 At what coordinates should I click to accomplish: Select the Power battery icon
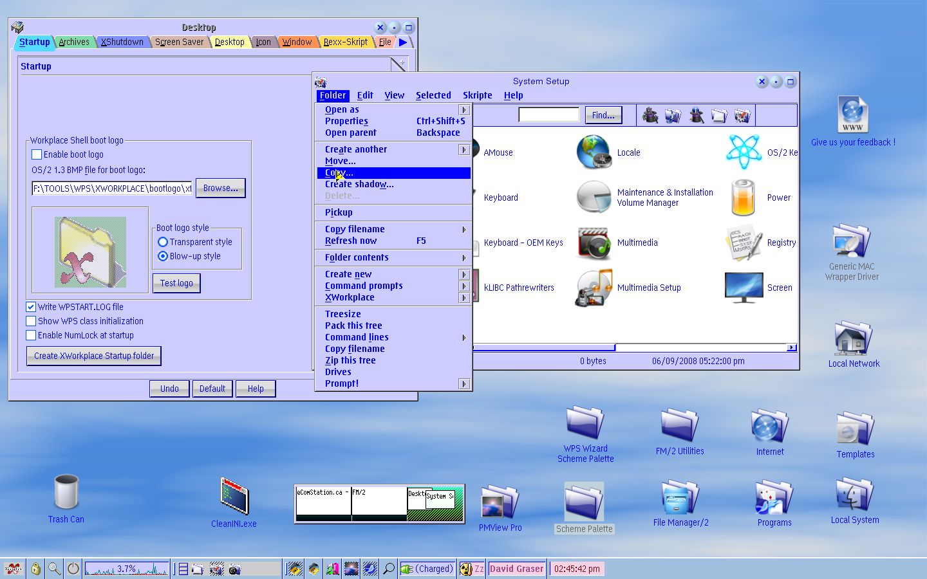tap(743, 197)
